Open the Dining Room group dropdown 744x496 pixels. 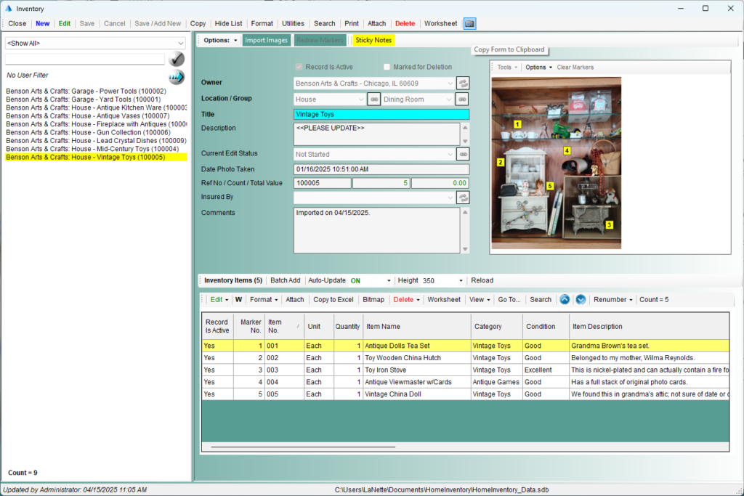tap(448, 99)
